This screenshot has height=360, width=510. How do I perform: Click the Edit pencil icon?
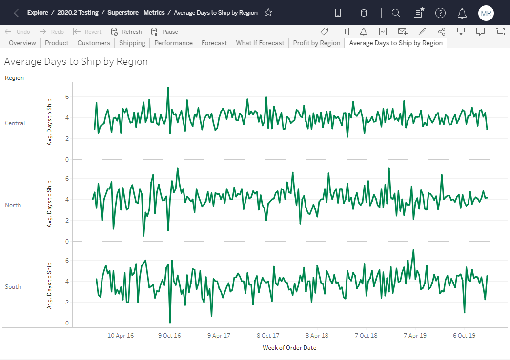pos(422,32)
